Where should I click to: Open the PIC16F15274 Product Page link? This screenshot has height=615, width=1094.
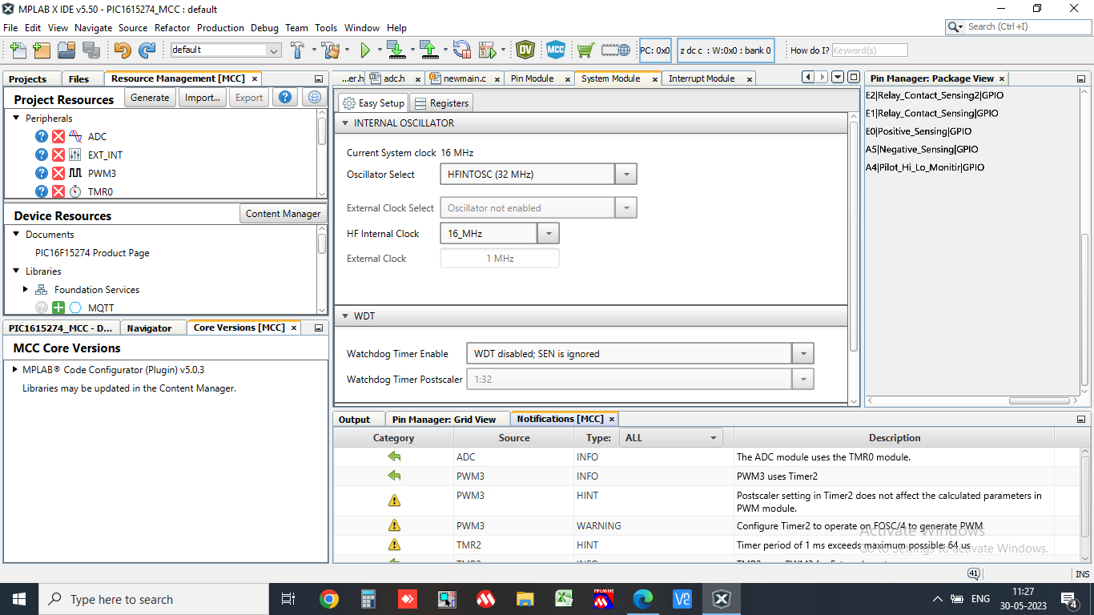click(92, 253)
